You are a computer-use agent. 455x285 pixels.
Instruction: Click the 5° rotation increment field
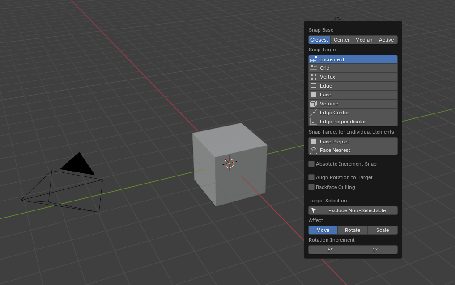tap(331, 250)
